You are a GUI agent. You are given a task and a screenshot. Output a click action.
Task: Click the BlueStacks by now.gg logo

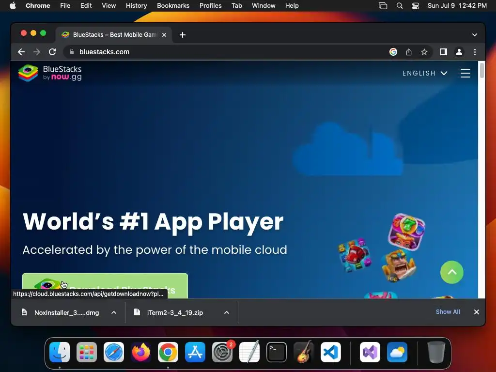pos(50,73)
